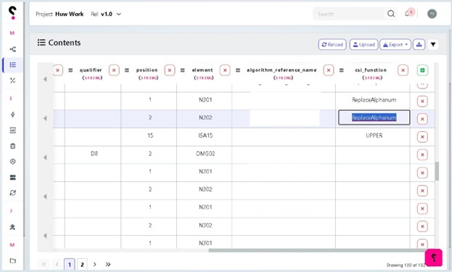The image size is (452, 272).
Task: Open the application logo home icon
Action: point(12,13)
